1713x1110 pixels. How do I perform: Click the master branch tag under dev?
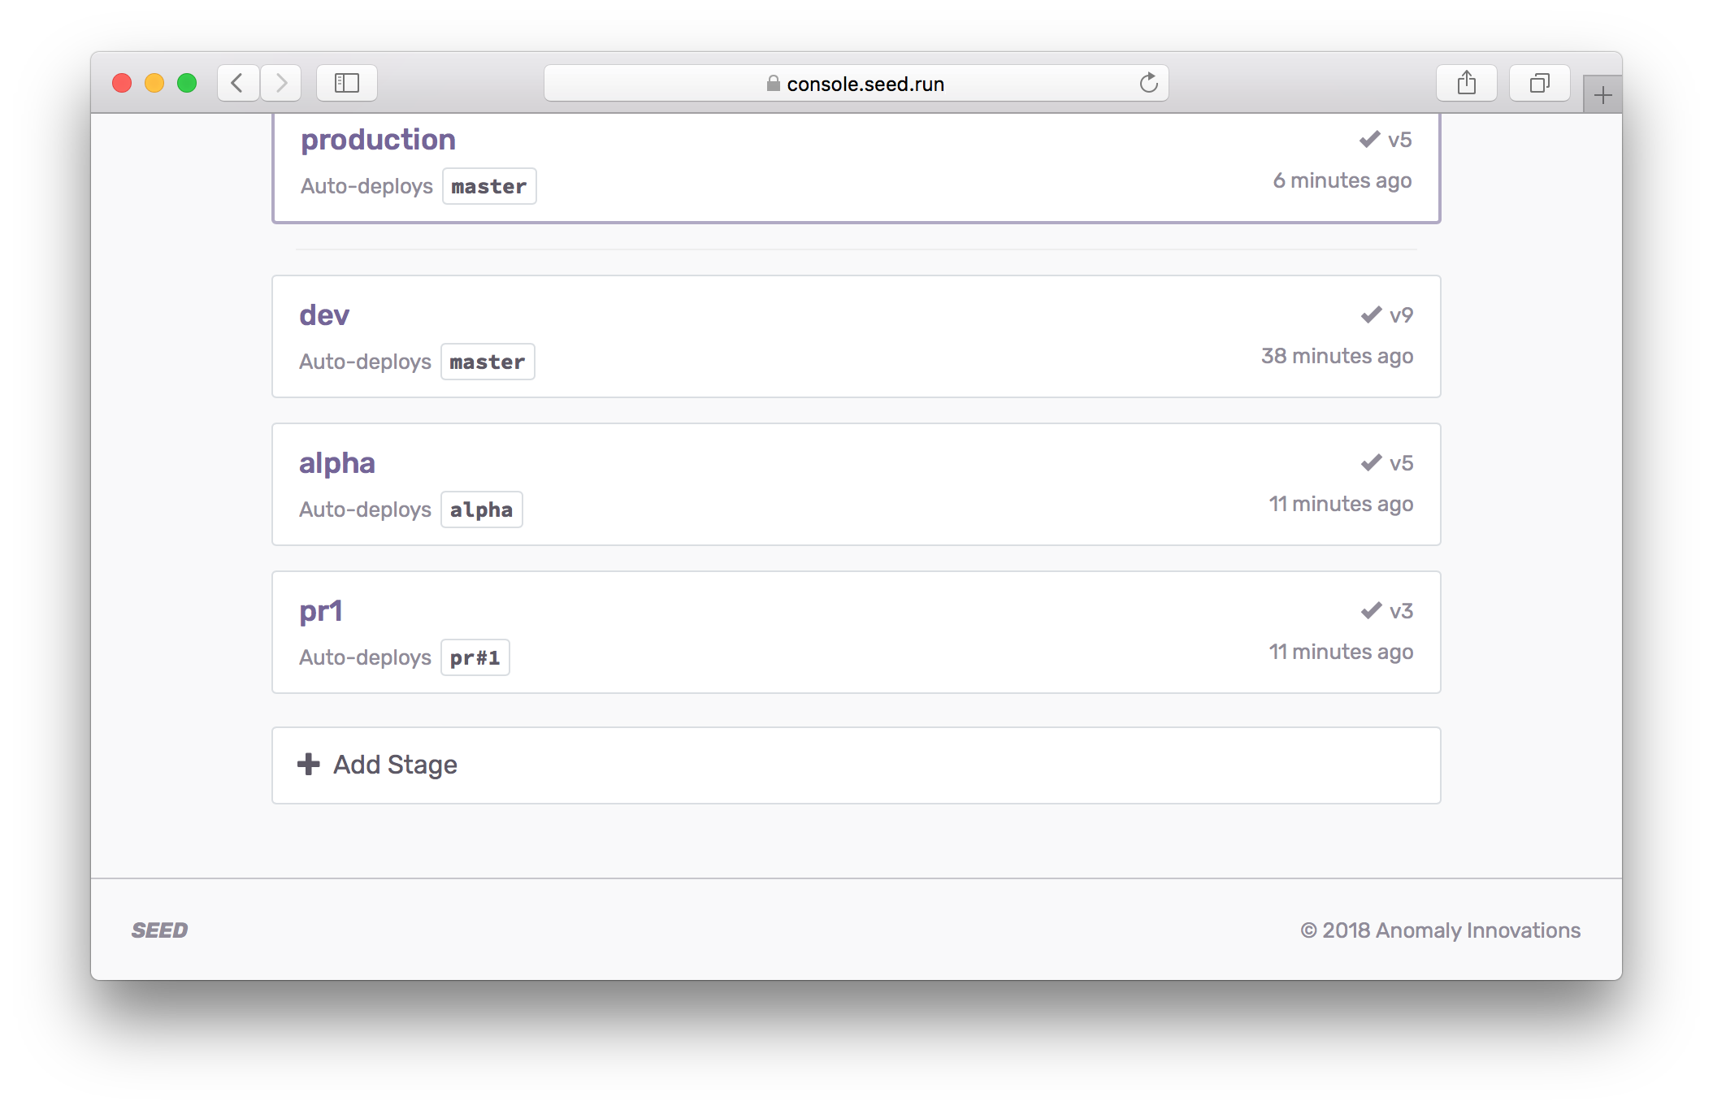[487, 362]
